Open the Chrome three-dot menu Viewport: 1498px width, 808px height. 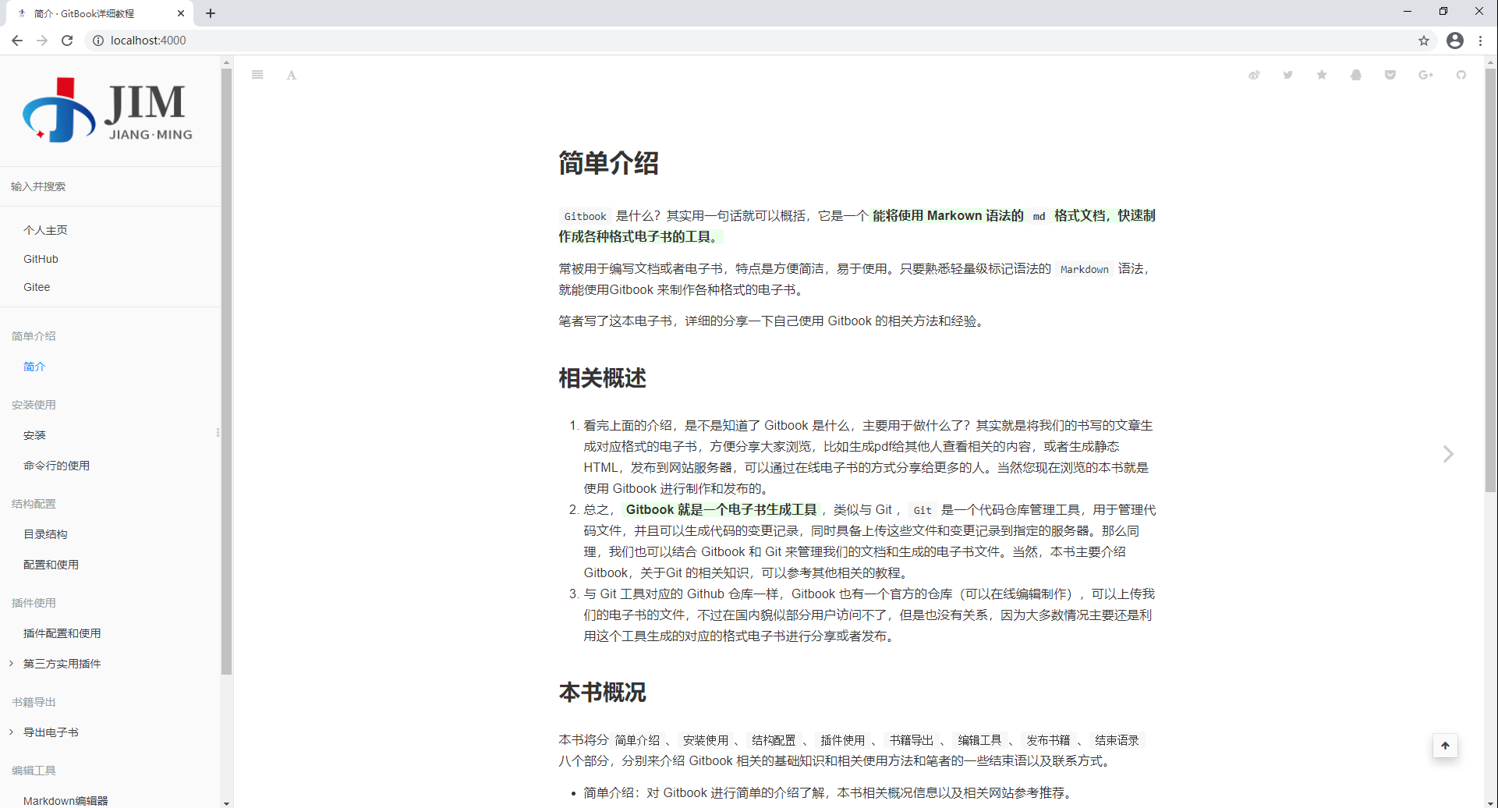(x=1481, y=41)
